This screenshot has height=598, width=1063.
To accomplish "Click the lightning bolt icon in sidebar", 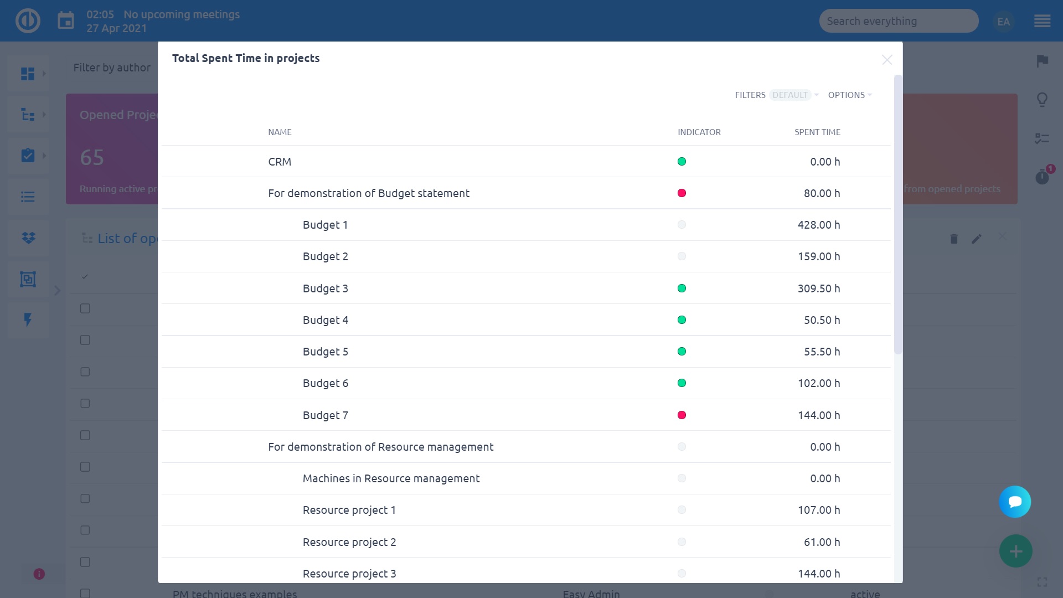I will coord(28,319).
